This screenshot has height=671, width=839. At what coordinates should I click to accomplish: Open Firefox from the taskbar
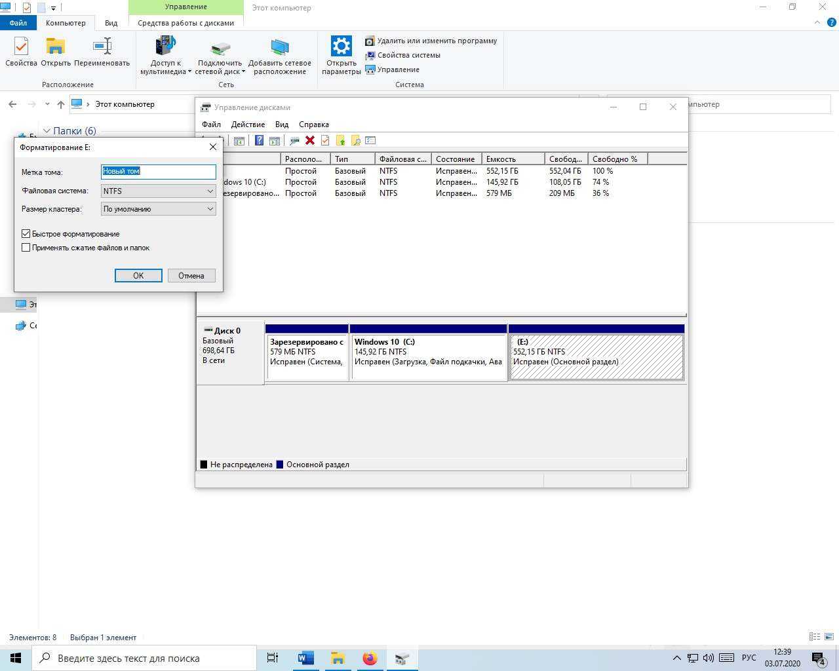click(x=370, y=658)
